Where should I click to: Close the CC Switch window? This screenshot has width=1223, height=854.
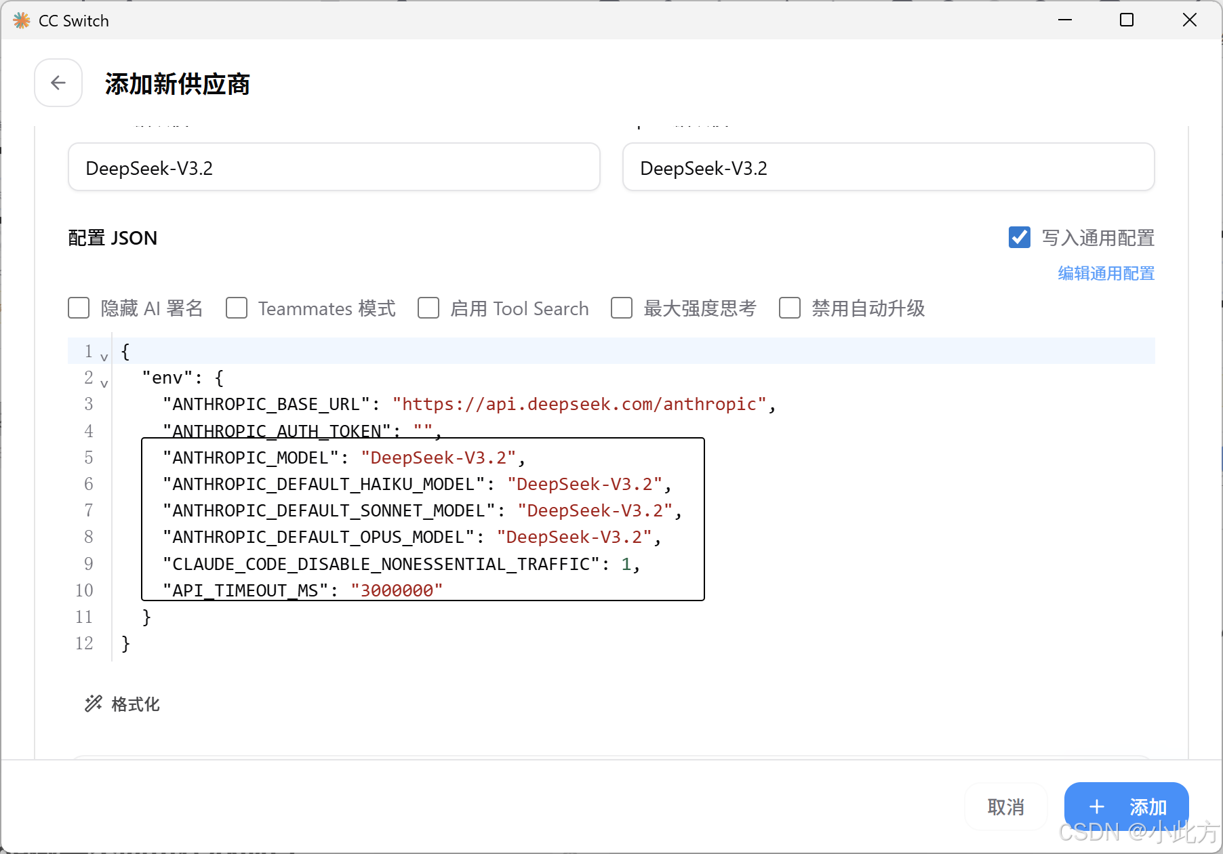[1190, 20]
